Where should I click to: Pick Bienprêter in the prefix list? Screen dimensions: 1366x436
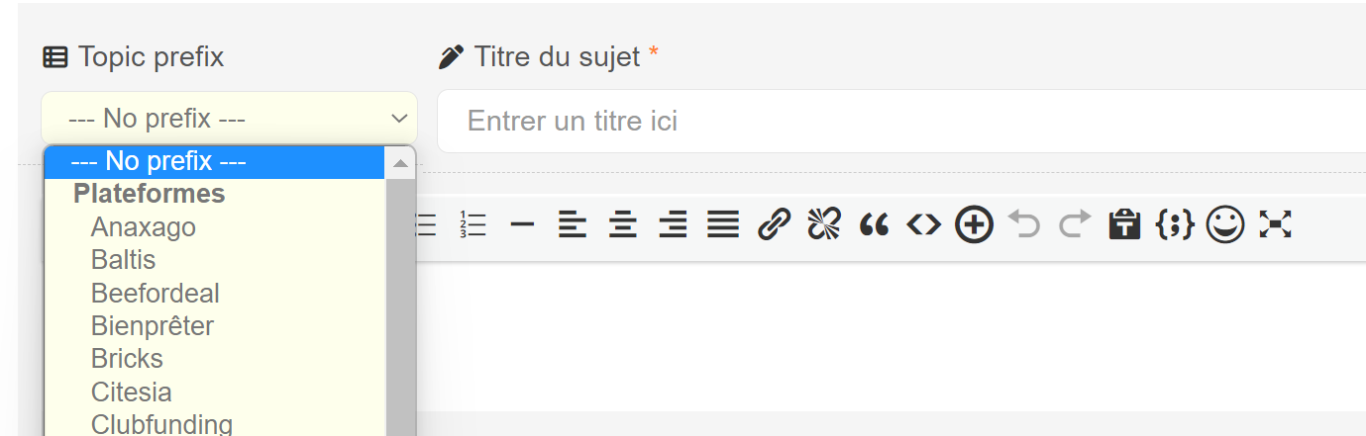coord(153,326)
